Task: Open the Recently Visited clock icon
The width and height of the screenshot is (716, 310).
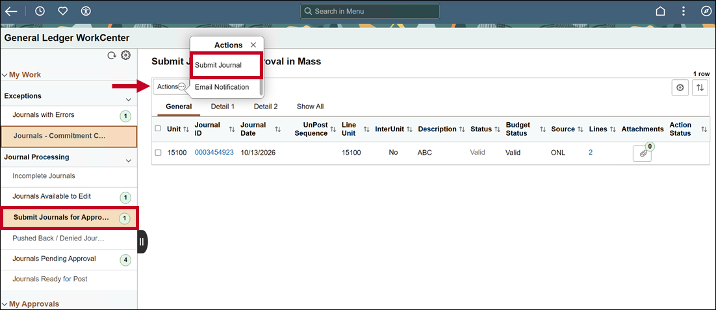Action: point(40,11)
